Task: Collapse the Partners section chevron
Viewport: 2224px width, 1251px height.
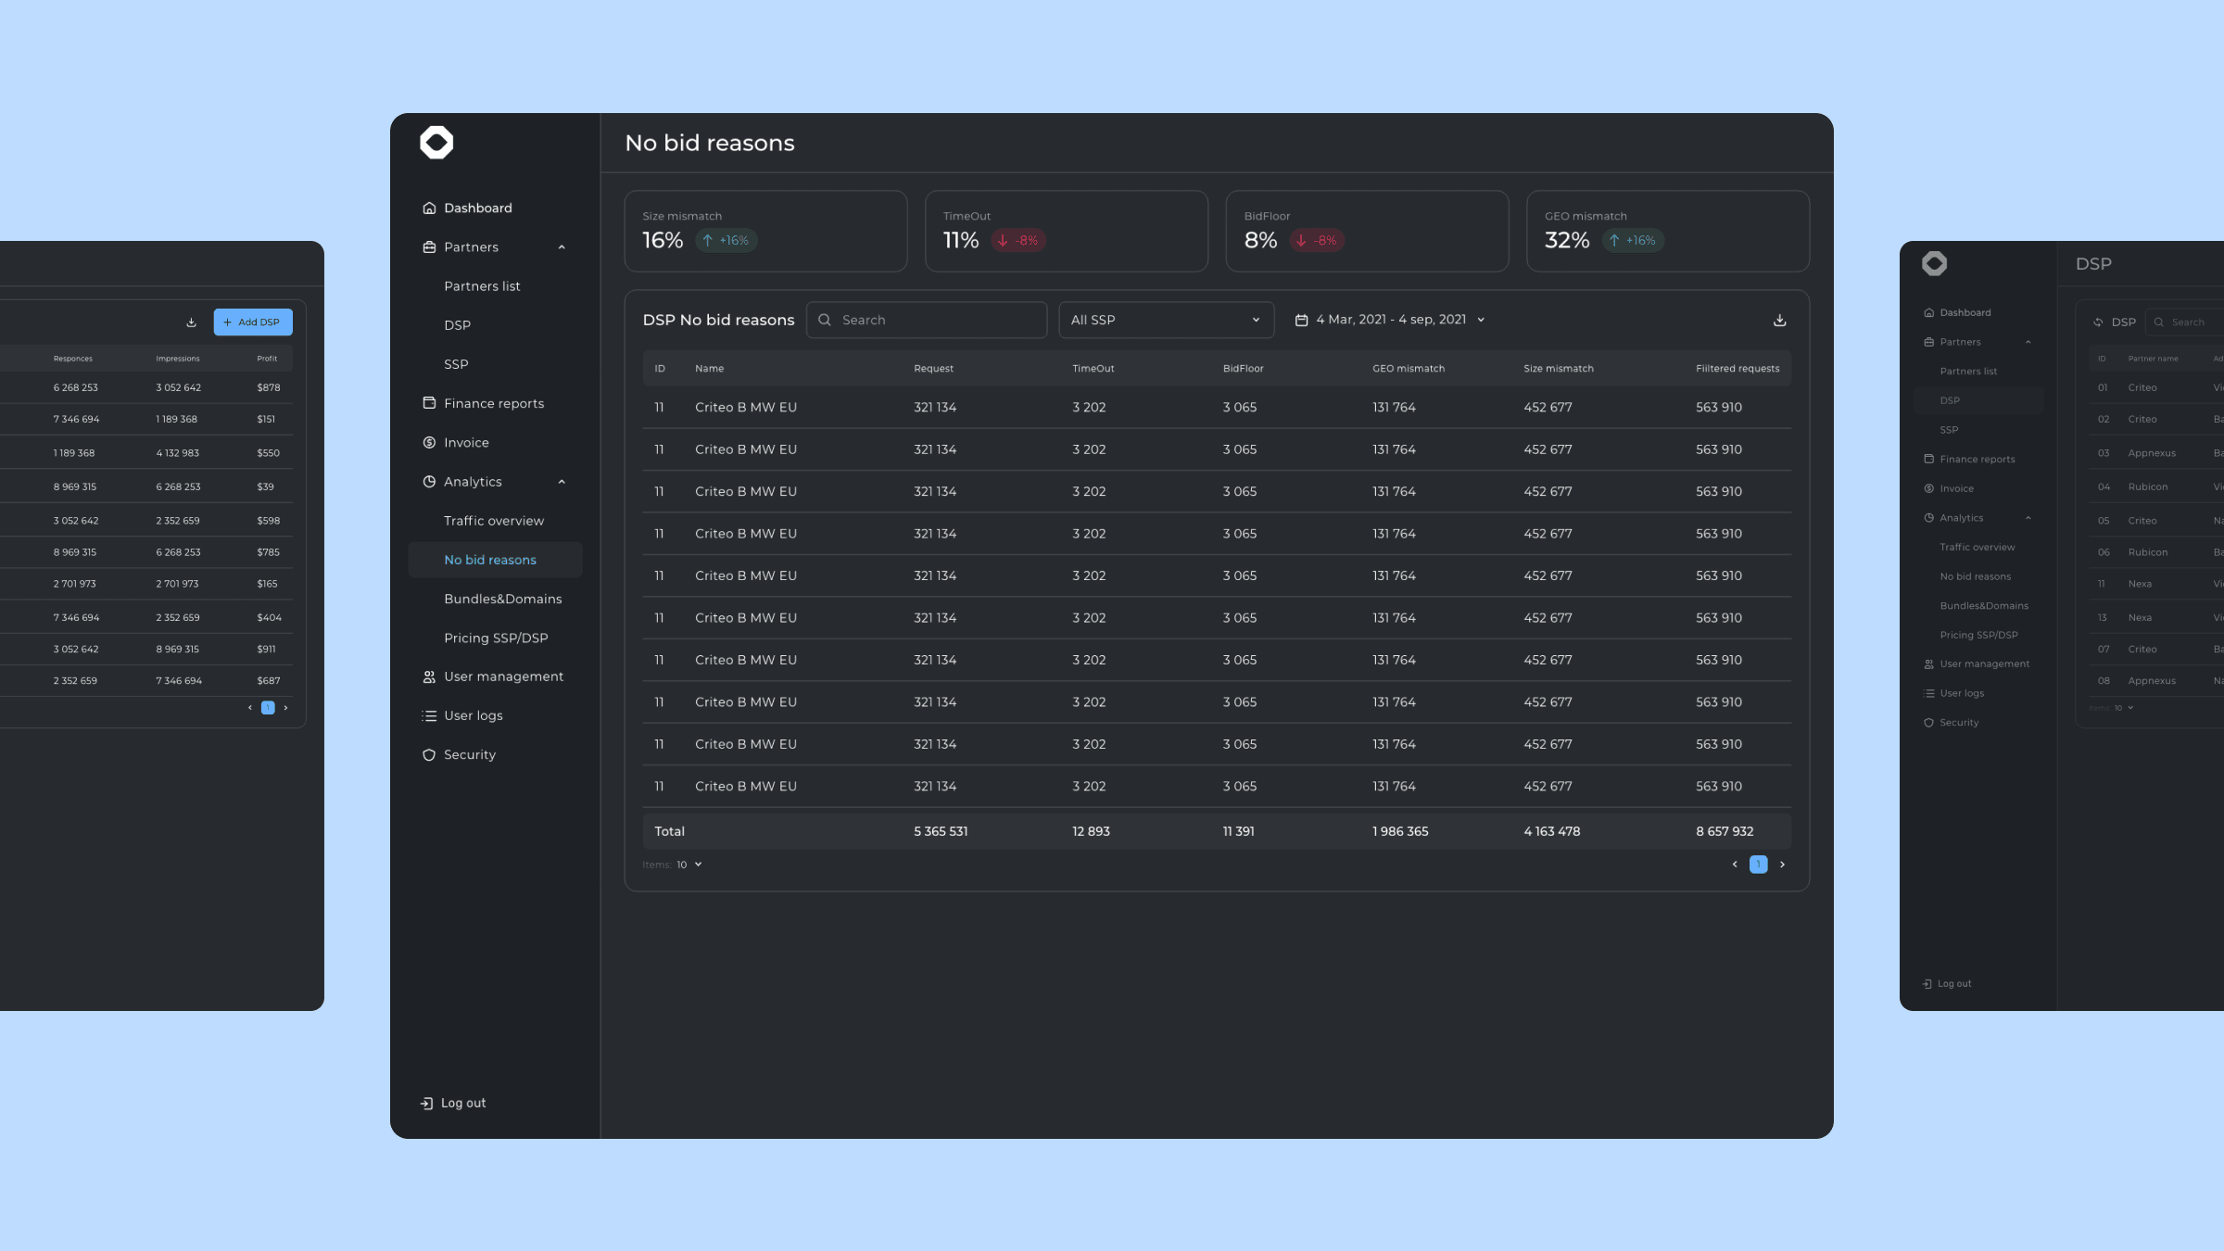Action: click(x=562, y=247)
